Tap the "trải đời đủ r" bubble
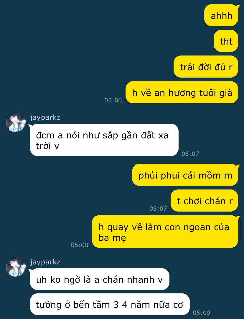The image size is (244, 319). pyautogui.click(x=206, y=67)
